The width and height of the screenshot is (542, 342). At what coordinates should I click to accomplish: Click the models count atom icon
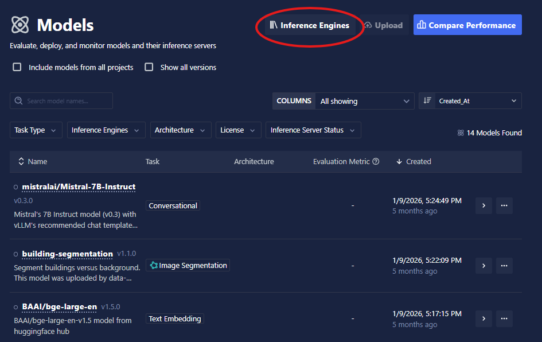coord(461,133)
